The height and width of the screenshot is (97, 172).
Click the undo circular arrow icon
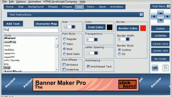pyautogui.click(x=155, y=68)
